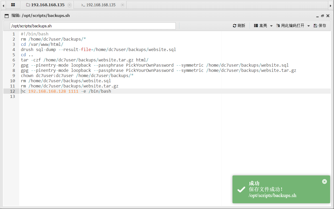Minimize the editor panel
This screenshot has width=334, height=209.
pos(317,16)
